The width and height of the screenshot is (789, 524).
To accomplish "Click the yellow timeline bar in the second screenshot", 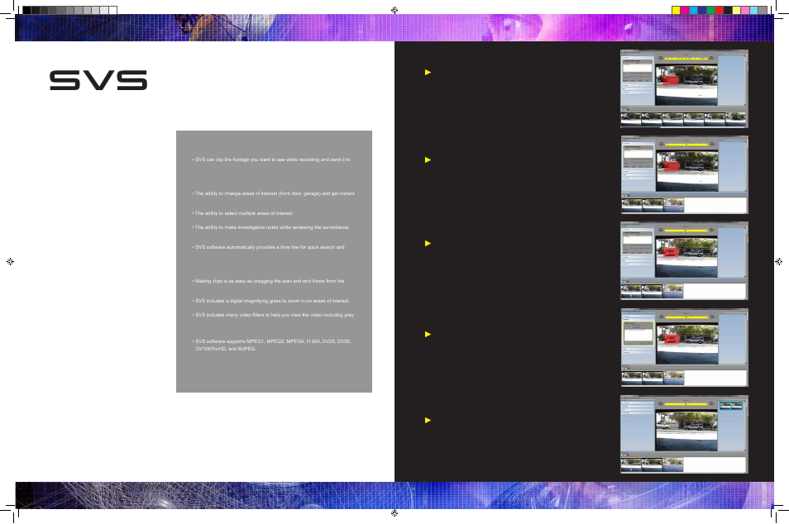I will point(686,145).
